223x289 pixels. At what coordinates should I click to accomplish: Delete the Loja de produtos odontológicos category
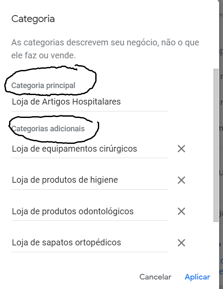(x=181, y=211)
